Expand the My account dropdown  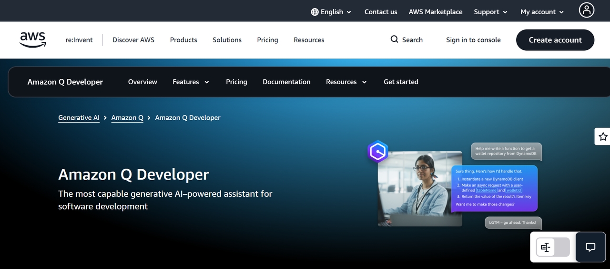tap(542, 12)
